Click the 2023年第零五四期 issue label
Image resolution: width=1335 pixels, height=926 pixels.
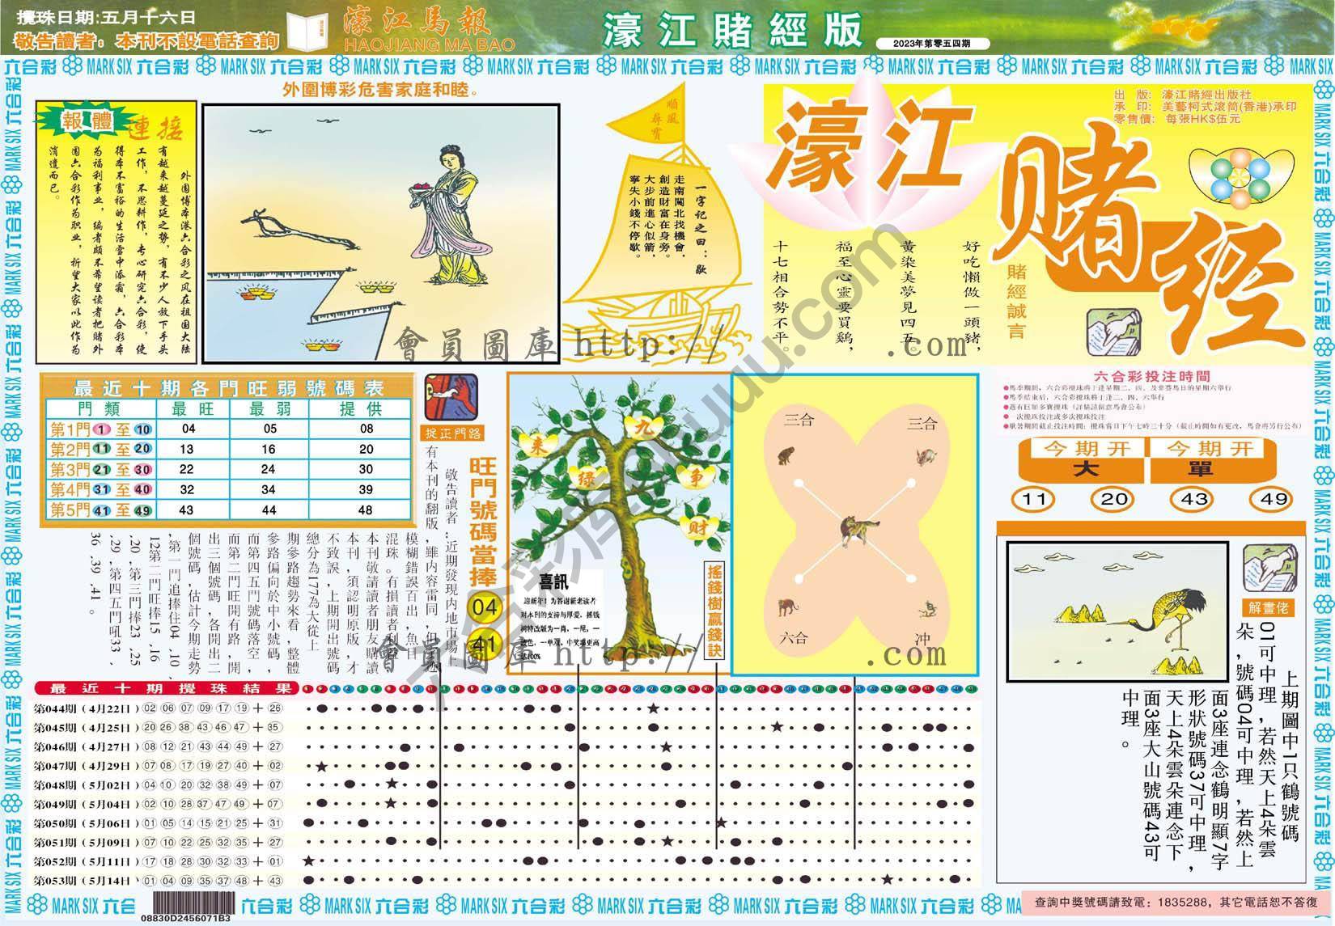[x=934, y=43]
